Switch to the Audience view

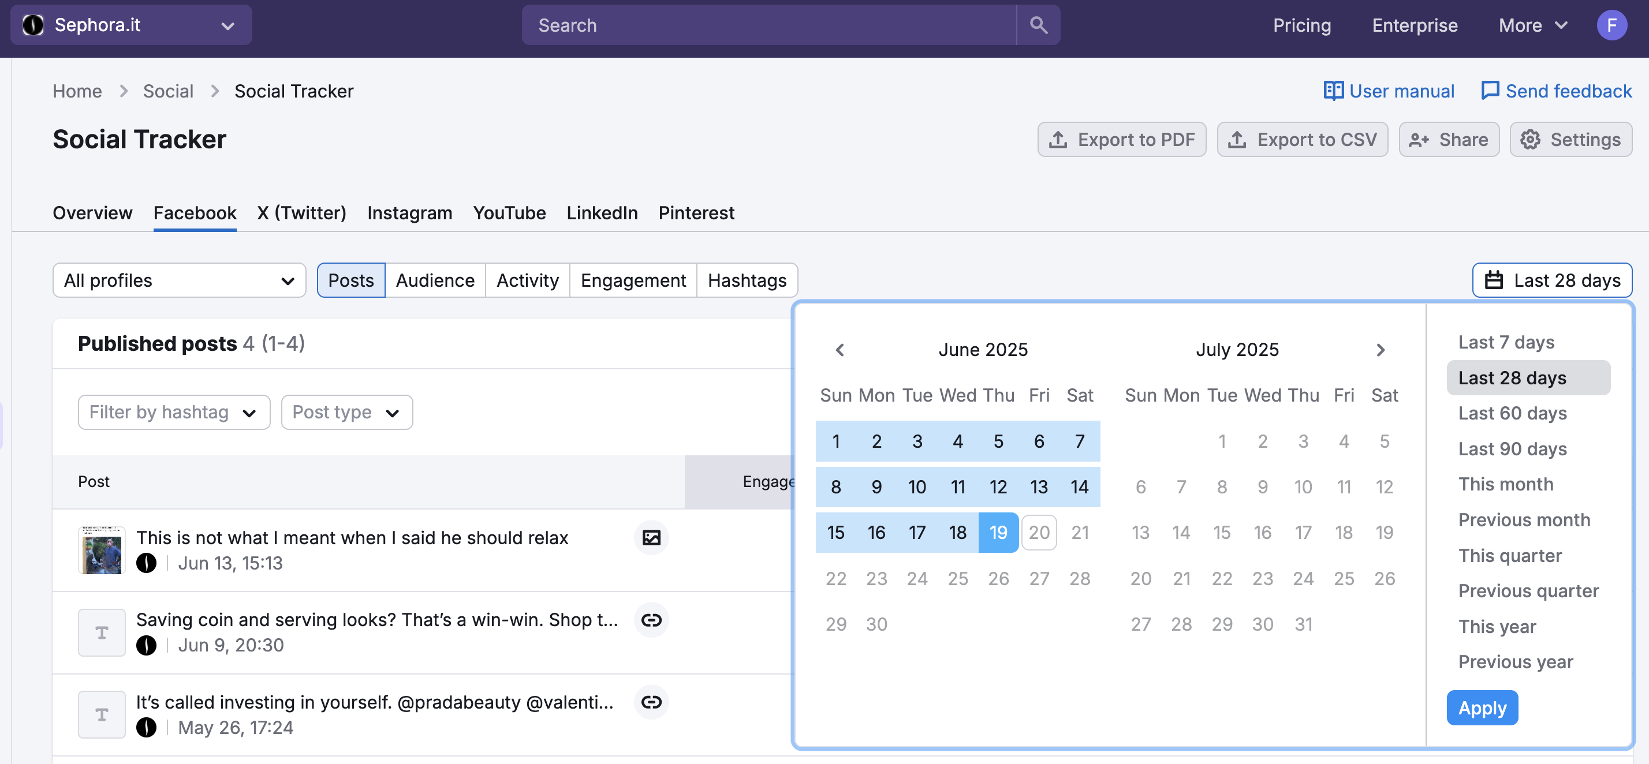point(435,280)
